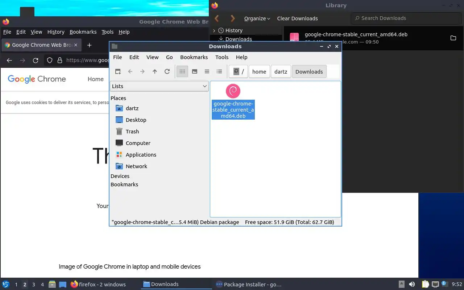
Task: Click the Home link on Chrome page
Action: pos(96,79)
